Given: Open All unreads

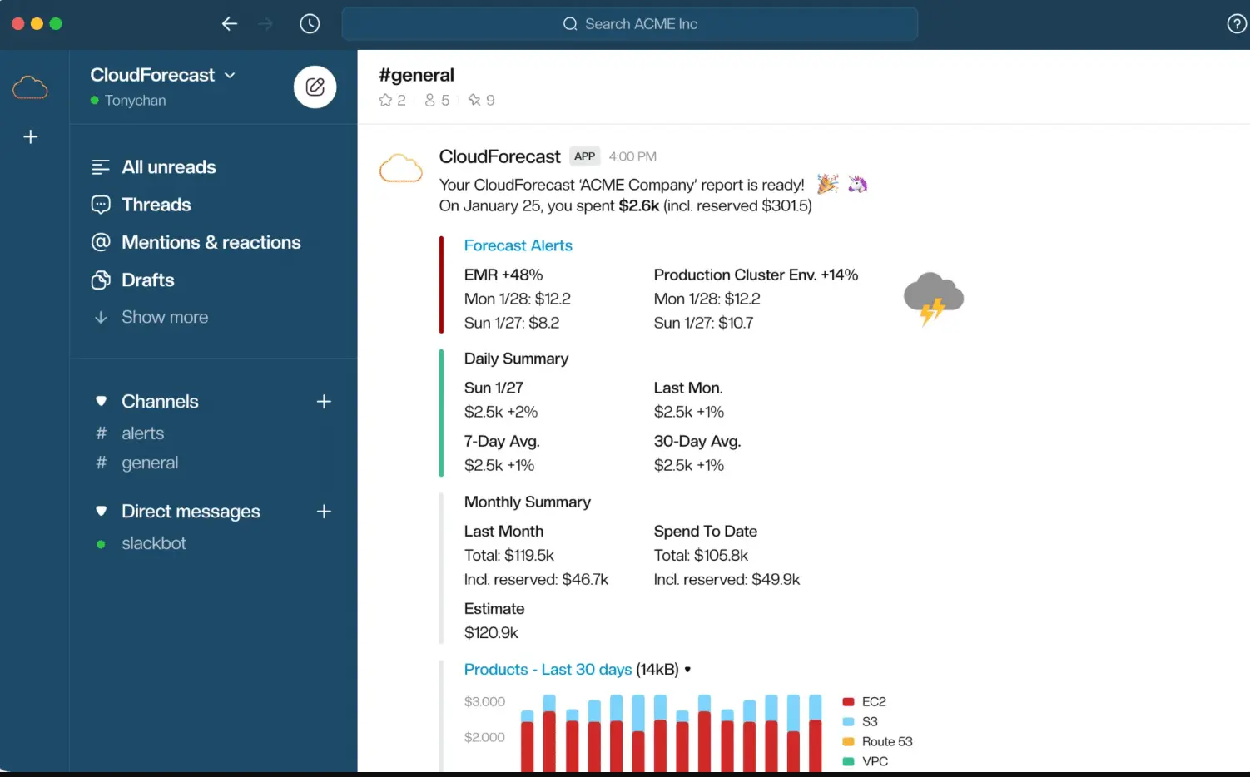Looking at the screenshot, I should coord(169,167).
